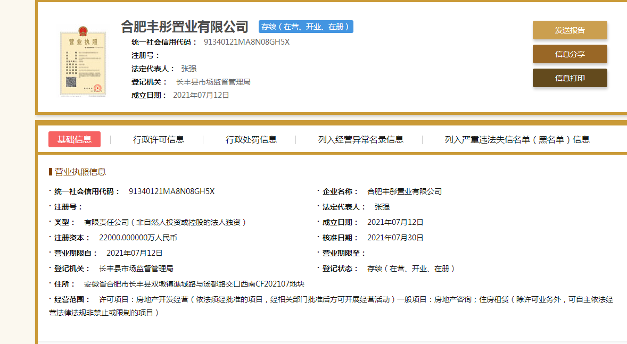Click the 登记状态 value 存续（在营、开业、在册）

411,269
